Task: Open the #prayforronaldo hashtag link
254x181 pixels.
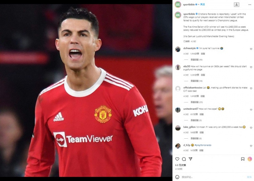Action: (x=203, y=145)
